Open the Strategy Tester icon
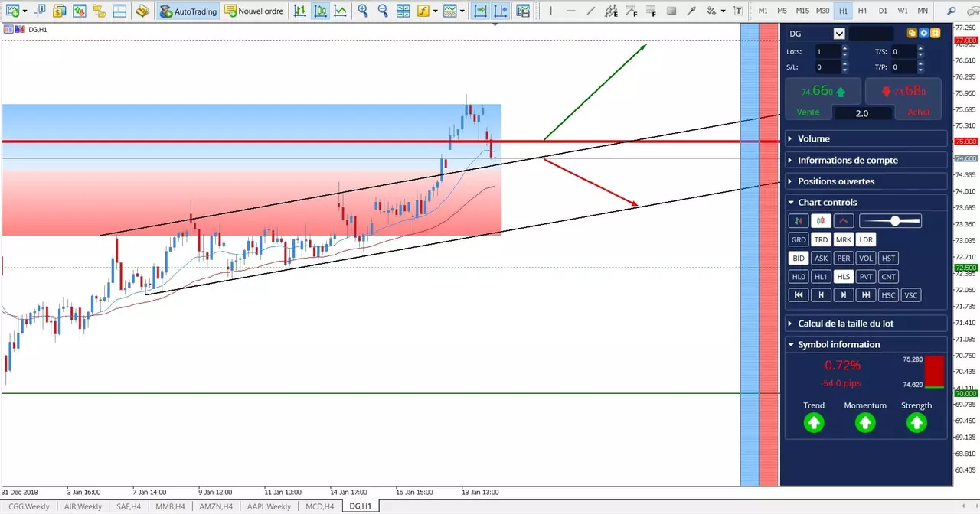 pyautogui.click(x=142, y=11)
